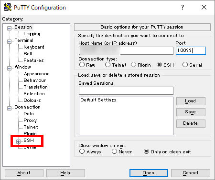Open the Proxy settings category
The image size is (215, 180).
(30, 120)
